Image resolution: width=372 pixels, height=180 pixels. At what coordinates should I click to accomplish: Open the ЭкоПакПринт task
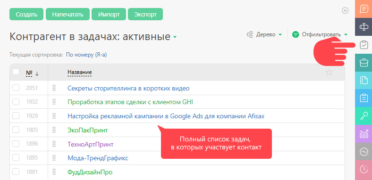[x=87, y=130]
